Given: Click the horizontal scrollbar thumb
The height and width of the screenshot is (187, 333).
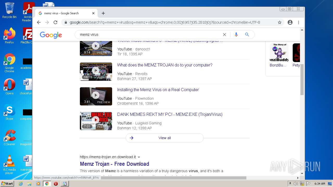Looking at the screenshot, I should pos(174,178).
